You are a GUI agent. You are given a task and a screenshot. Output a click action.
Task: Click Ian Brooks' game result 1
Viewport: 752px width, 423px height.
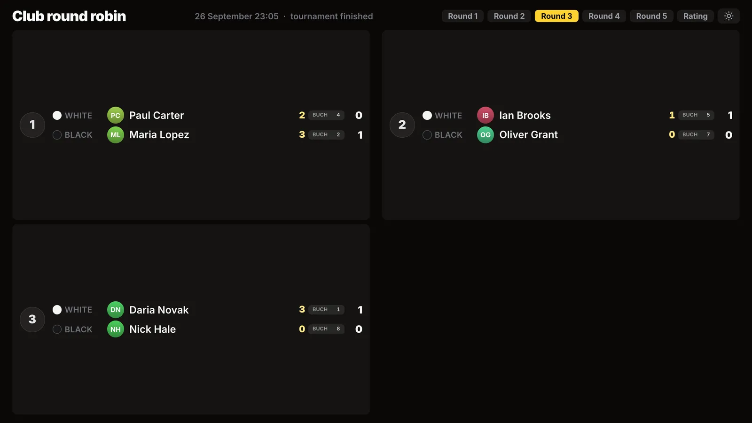(x=730, y=115)
